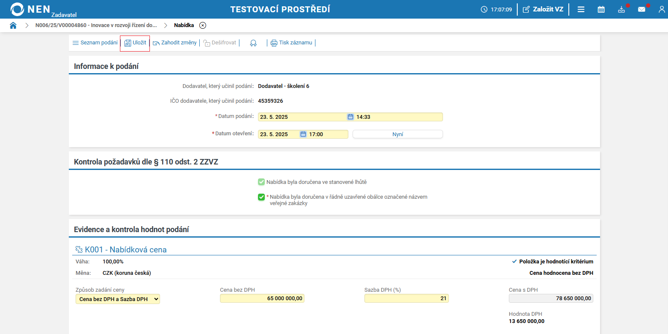Open the hamburger menu icon in the header

pos(581,9)
